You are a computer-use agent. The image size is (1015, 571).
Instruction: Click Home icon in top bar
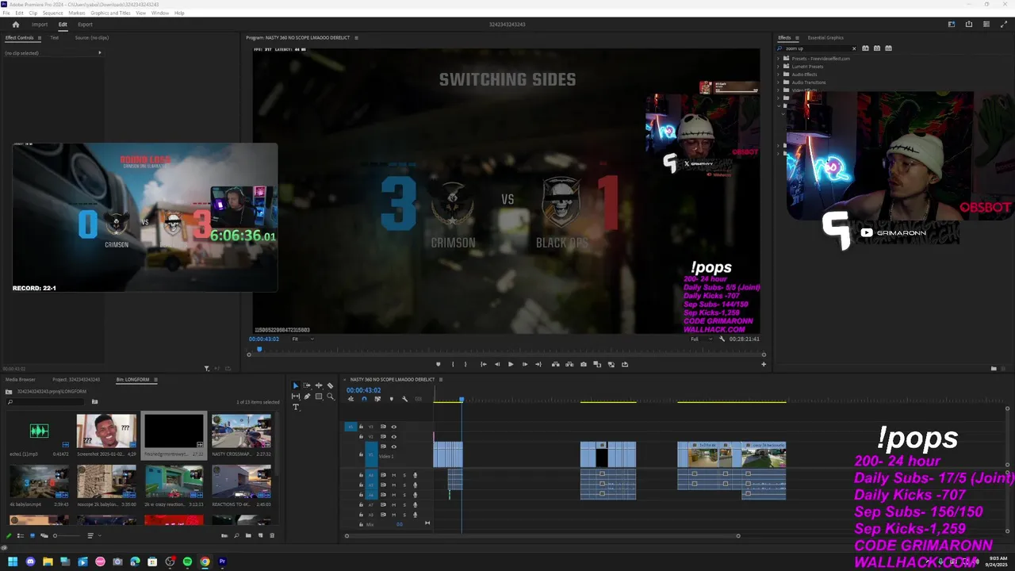point(15,25)
